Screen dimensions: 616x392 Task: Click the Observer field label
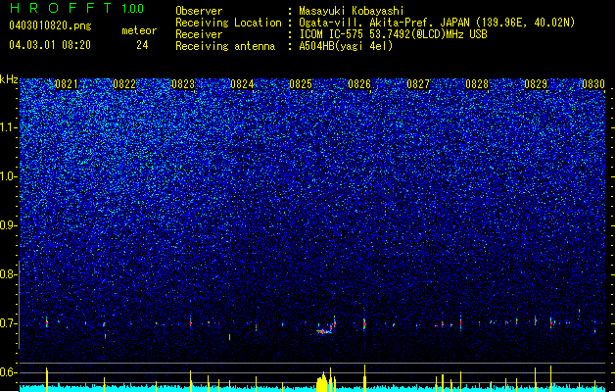[x=199, y=11]
